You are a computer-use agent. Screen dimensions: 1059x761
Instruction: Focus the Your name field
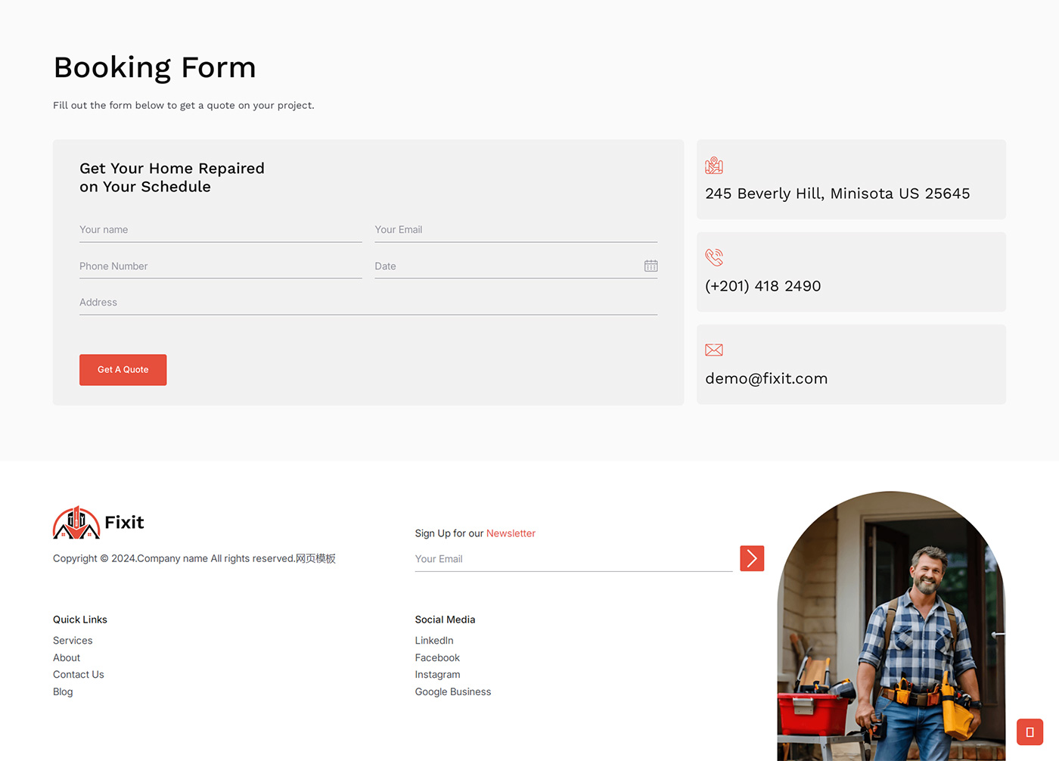click(221, 230)
